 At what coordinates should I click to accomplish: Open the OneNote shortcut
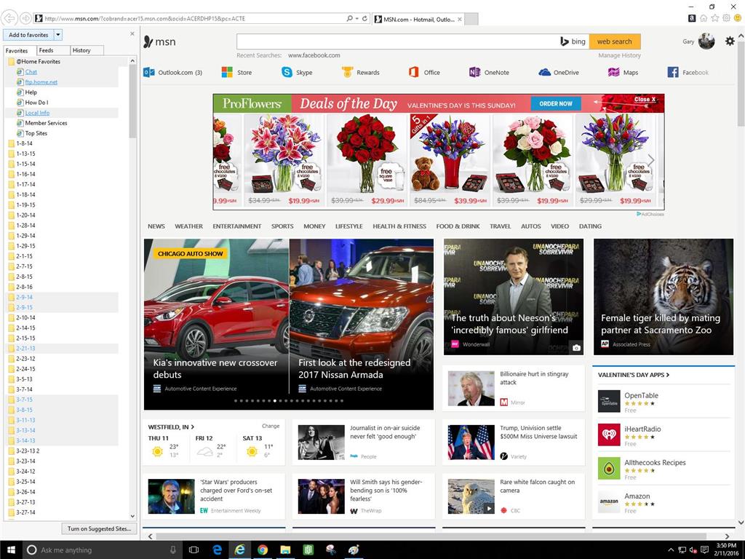point(489,72)
